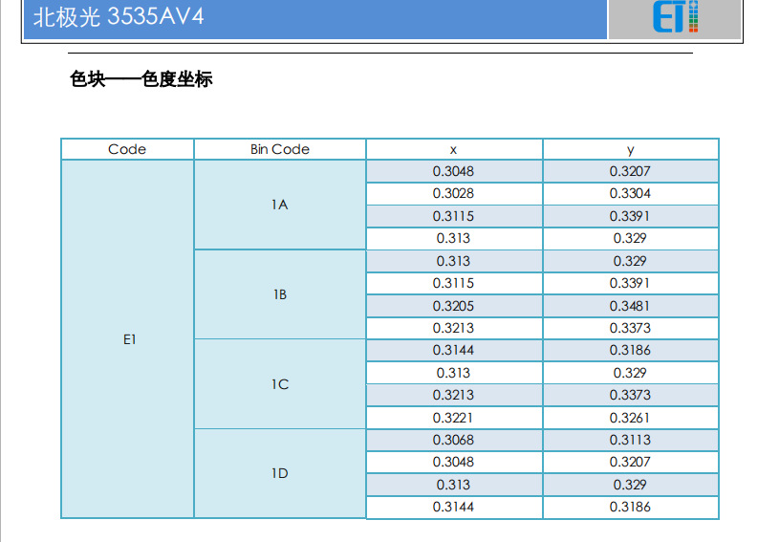Click the y column header

630,149
